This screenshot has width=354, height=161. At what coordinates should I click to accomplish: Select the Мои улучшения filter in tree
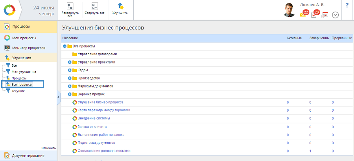pyautogui.click(x=24, y=72)
